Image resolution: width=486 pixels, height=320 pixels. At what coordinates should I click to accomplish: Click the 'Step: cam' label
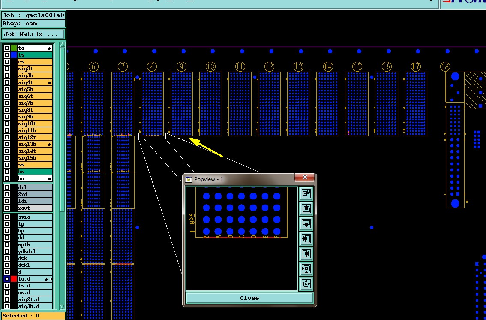(33, 24)
